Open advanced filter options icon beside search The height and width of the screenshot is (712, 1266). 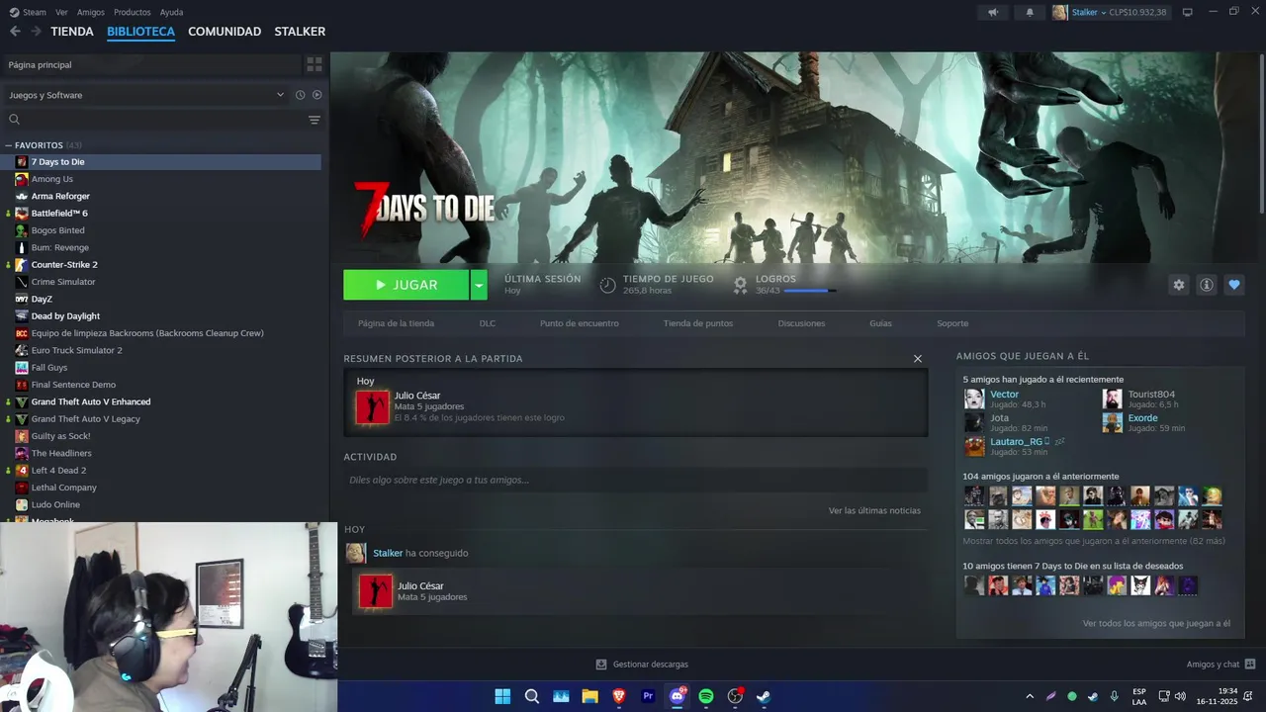(x=315, y=120)
